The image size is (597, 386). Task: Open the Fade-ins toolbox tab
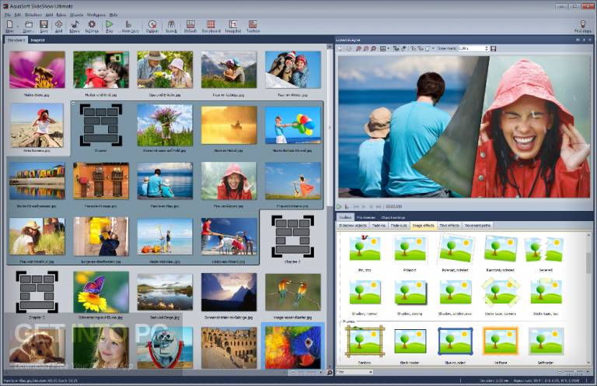[379, 226]
